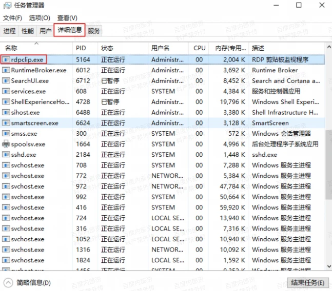Click the scrollbar up arrow
The height and width of the screenshot is (291, 332).
[x=329, y=47]
